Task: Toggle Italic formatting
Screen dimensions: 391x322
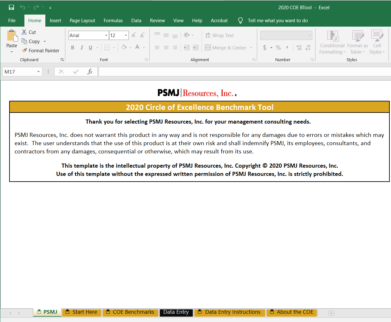Action: (81, 48)
